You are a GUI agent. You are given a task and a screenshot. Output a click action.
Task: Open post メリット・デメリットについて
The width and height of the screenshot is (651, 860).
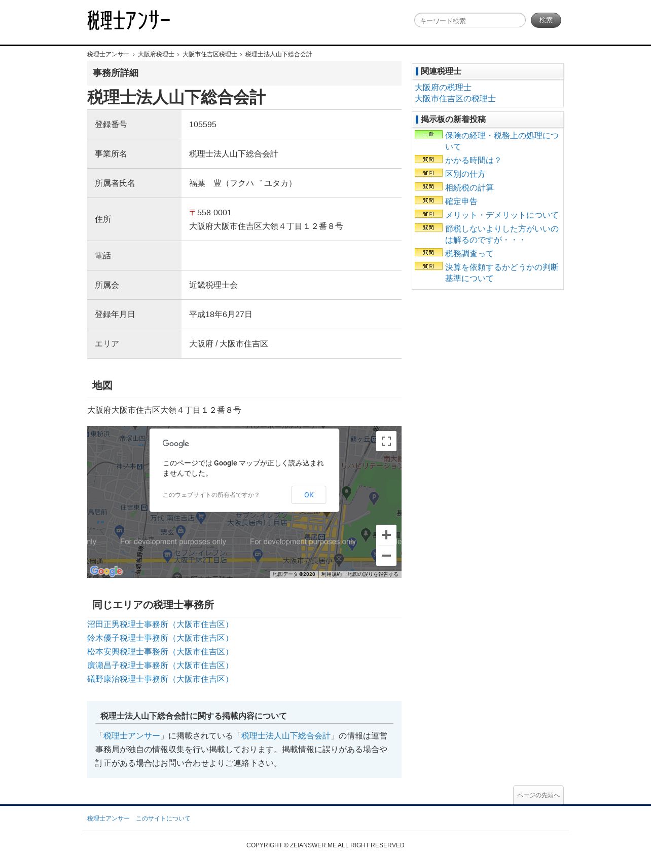click(x=501, y=215)
